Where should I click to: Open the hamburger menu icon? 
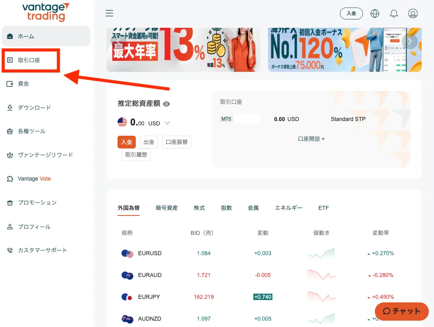pos(109,13)
